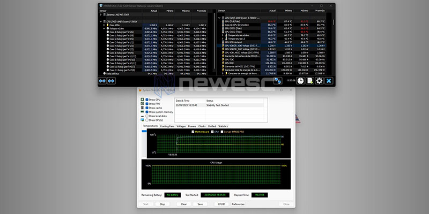This screenshot has height=214, width=429.
Task: Click the Save button
Action: tap(200, 204)
